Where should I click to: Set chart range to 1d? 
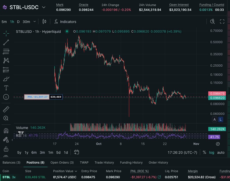coord(66,152)
